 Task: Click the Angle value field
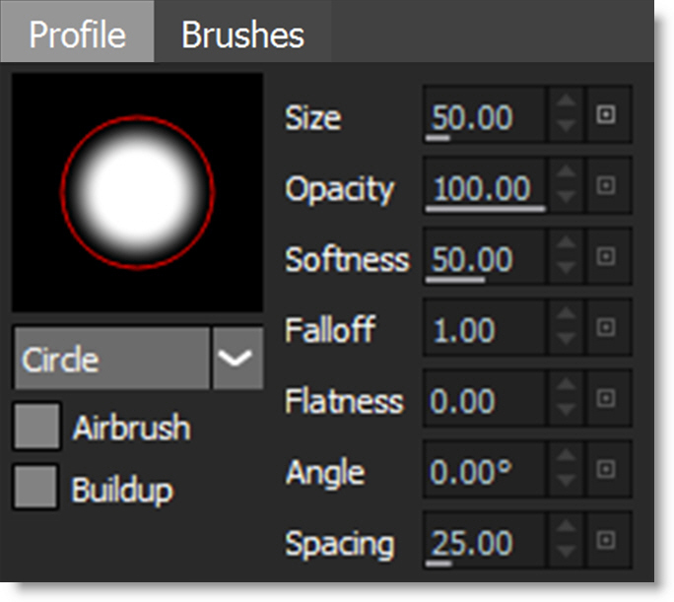[x=485, y=471]
